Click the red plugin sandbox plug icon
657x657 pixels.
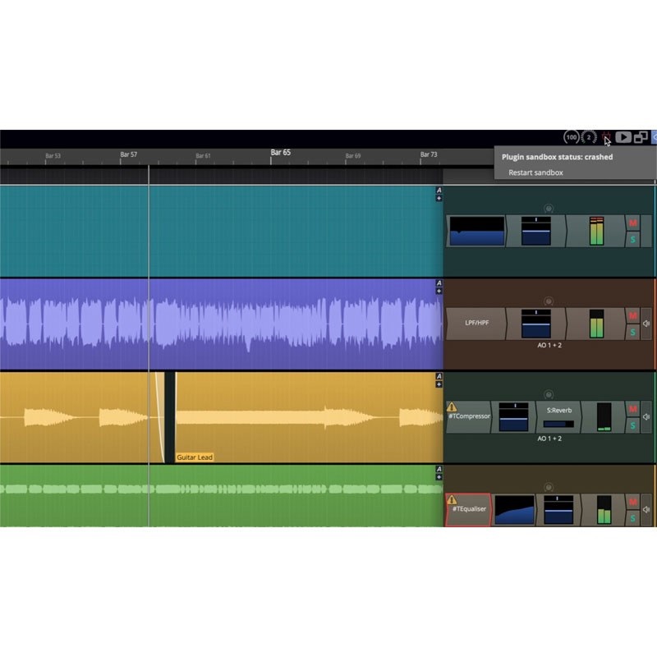[606, 137]
